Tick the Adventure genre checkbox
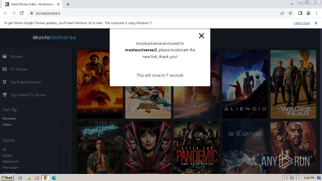 (x=61, y=162)
